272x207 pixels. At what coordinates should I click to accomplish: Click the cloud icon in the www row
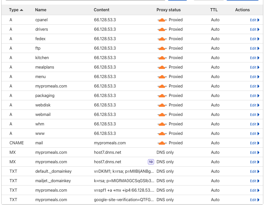162,134
